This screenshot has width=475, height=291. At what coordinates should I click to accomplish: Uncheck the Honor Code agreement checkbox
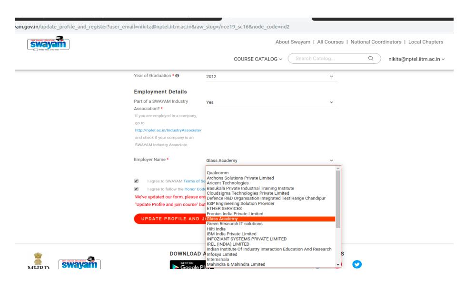tap(136, 189)
